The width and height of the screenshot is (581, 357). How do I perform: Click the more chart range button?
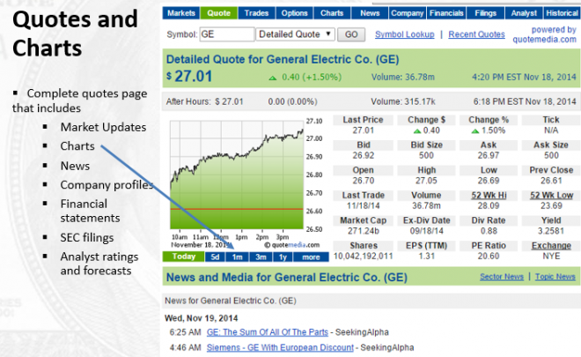311,257
